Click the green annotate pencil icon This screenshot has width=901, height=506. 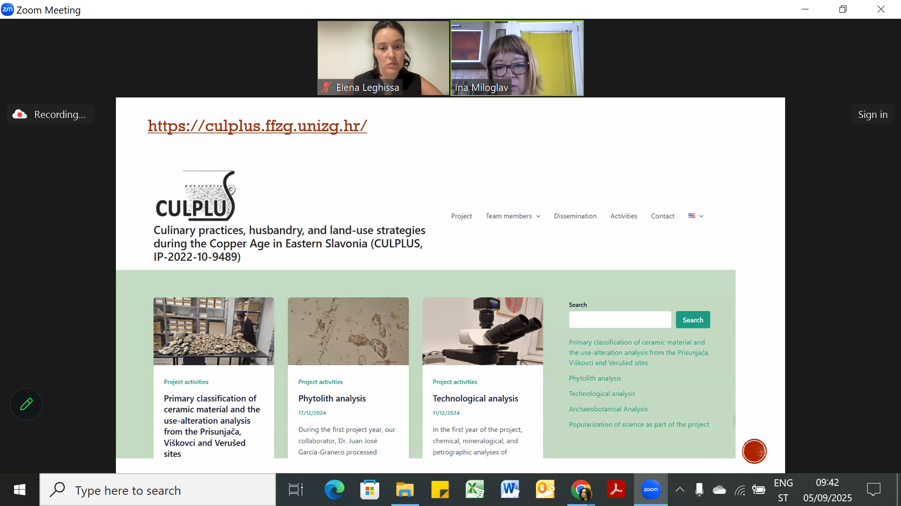point(26,404)
